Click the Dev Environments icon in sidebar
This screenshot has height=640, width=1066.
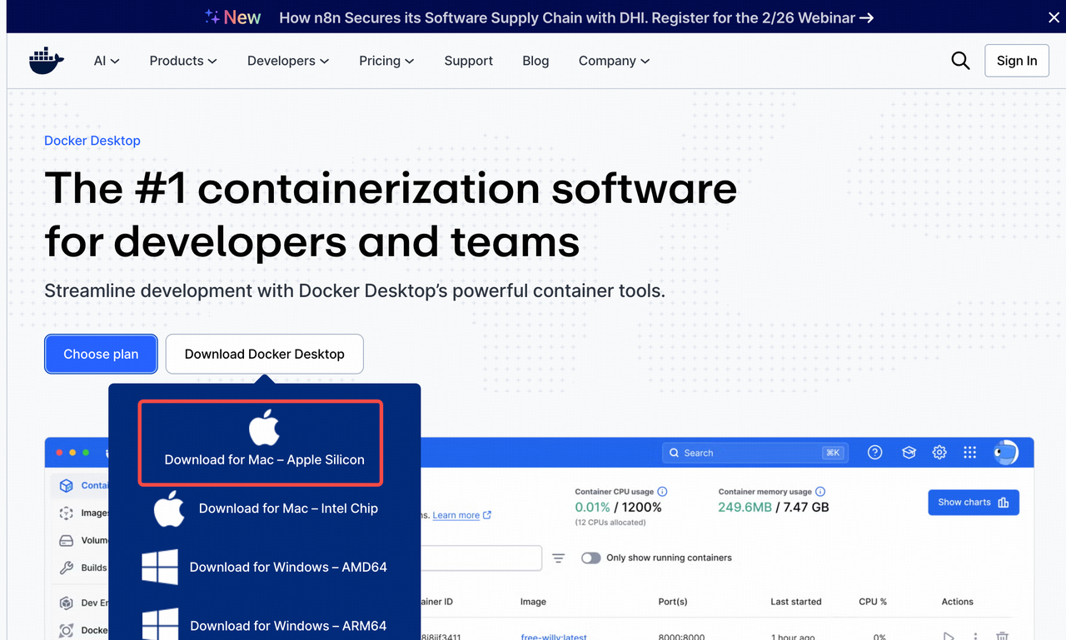click(66, 603)
